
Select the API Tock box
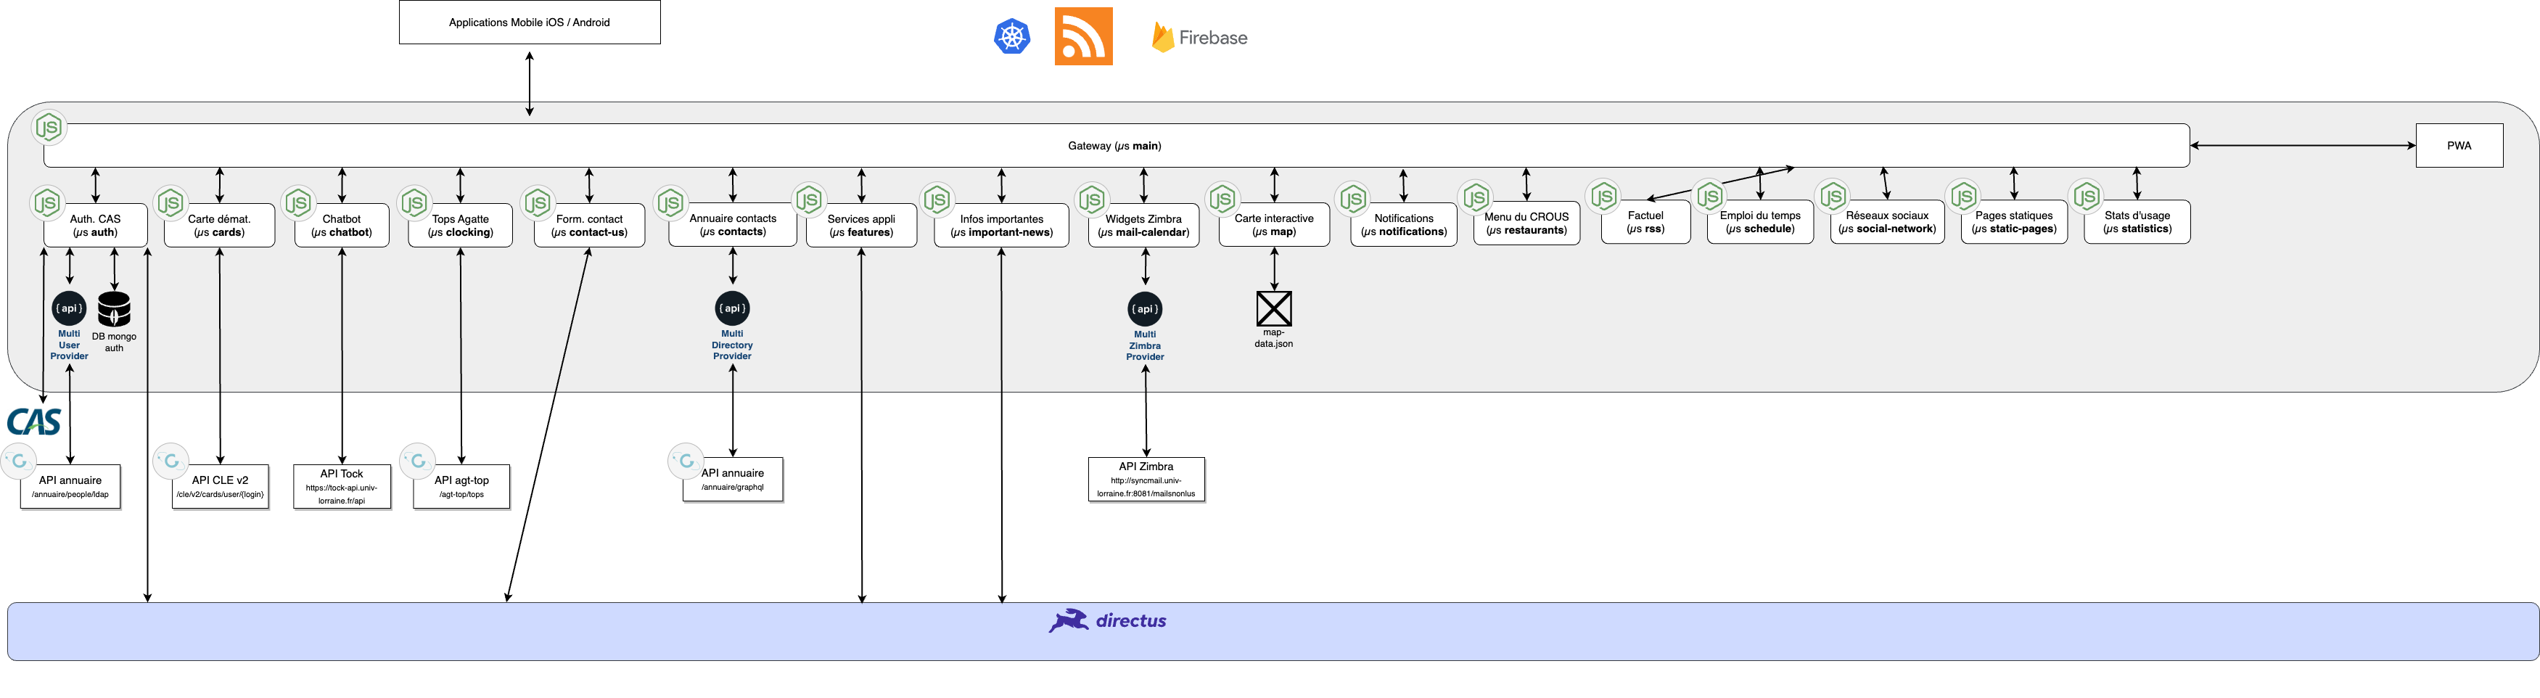342,486
